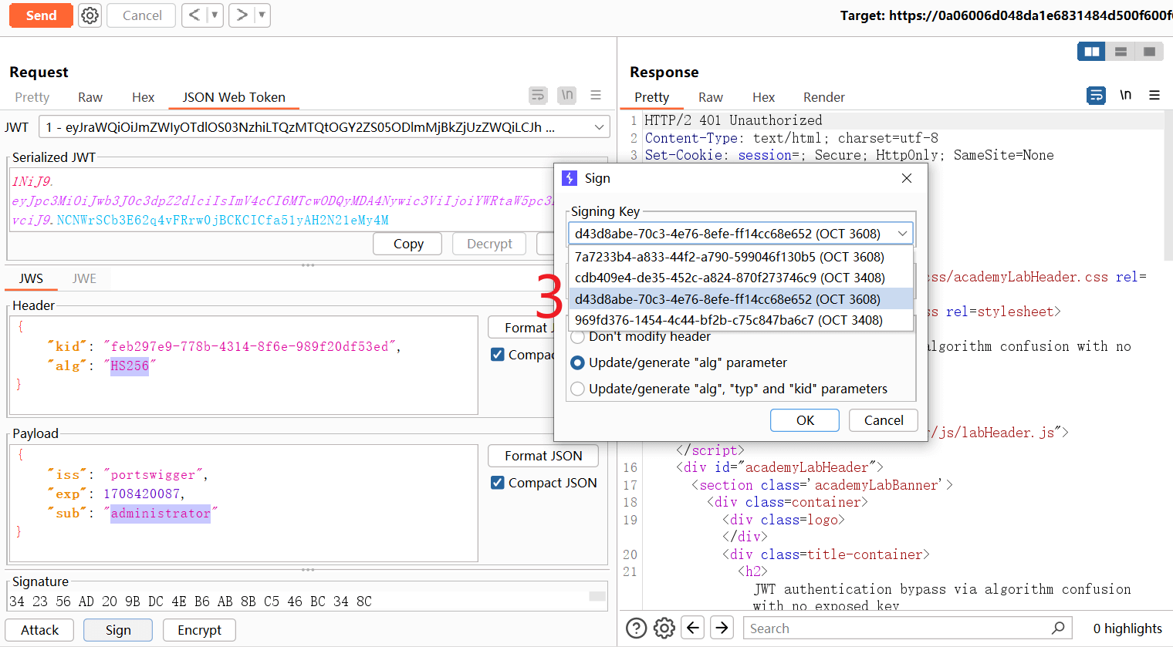Open search settings gear at bottom
Image resolution: width=1173 pixels, height=647 pixels.
point(664,628)
